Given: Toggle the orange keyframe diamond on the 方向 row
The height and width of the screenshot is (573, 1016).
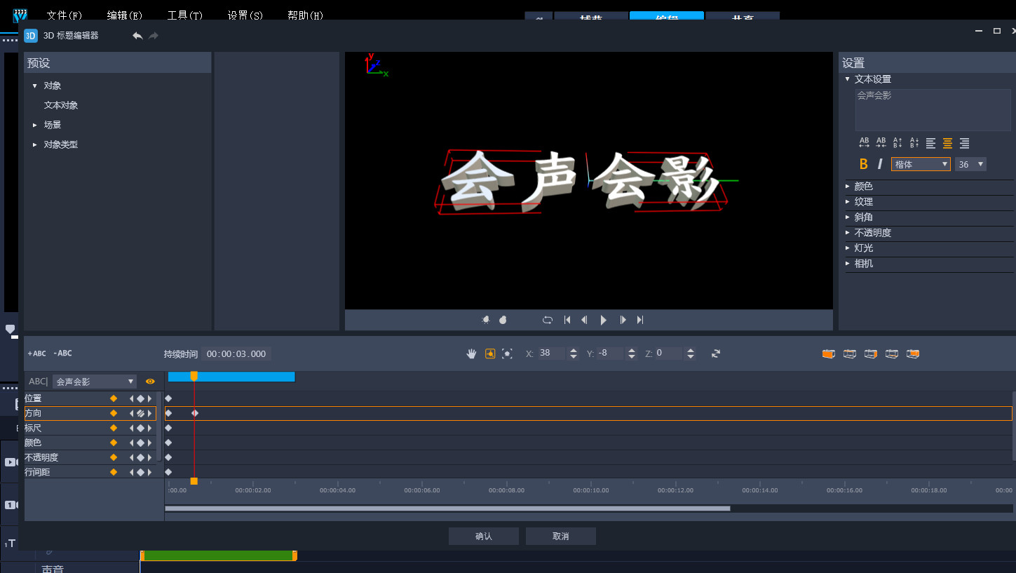Looking at the screenshot, I should point(114,413).
